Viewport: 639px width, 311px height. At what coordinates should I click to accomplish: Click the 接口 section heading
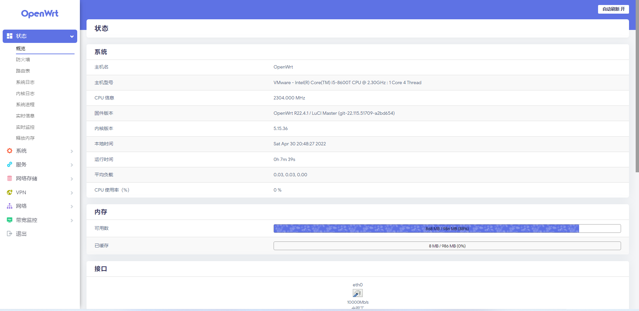tap(101, 269)
